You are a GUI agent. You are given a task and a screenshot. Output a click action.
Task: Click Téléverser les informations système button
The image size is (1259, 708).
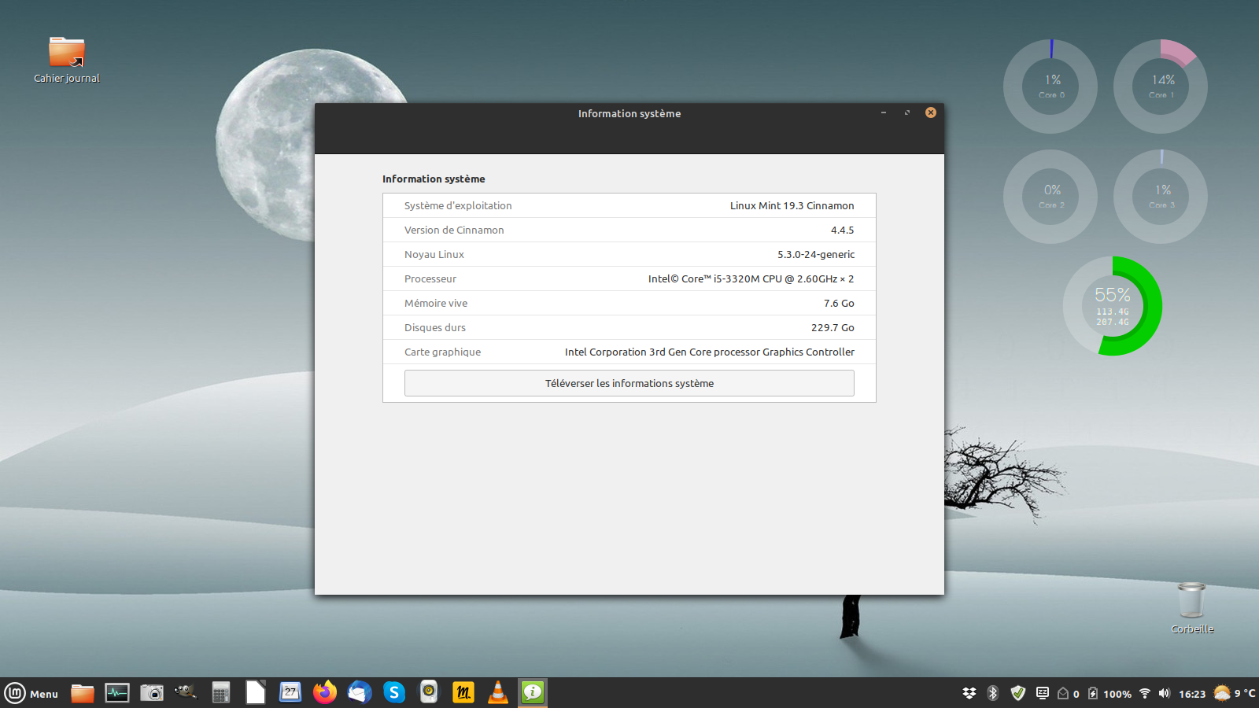click(x=629, y=383)
